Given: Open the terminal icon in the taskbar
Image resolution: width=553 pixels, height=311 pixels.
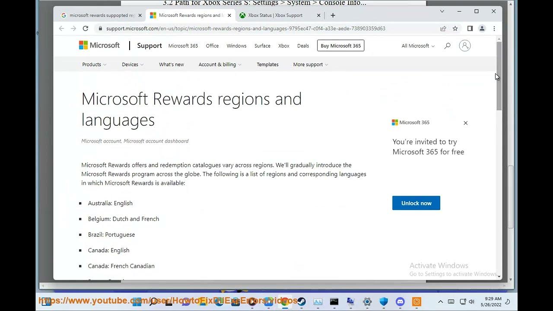Looking at the screenshot, I should (x=334, y=301).
